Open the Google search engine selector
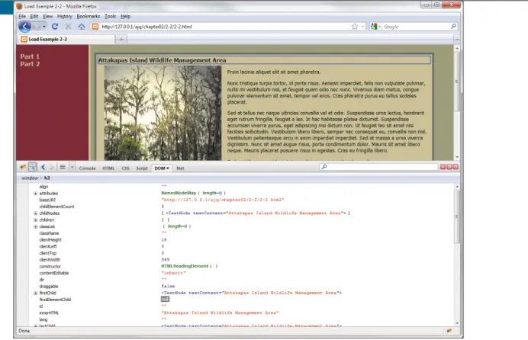Screen dimensions: 528x340 pyautogui.click(x=375, y=27)
